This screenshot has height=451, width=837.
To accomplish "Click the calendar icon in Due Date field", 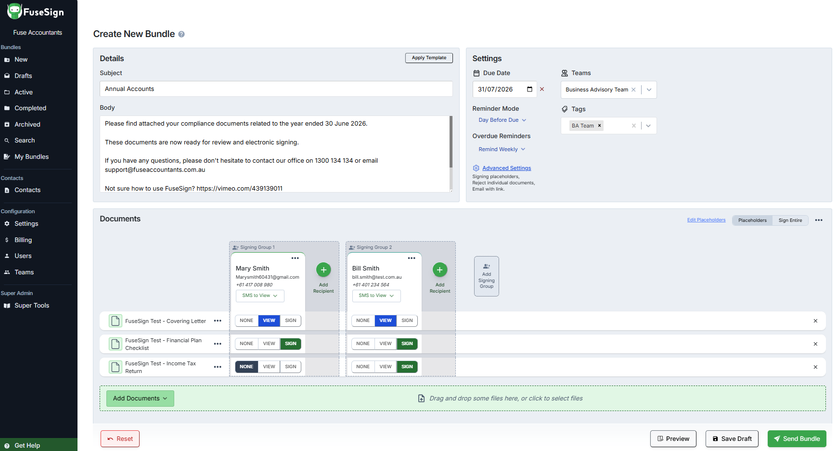I will (x=529, y=89).
